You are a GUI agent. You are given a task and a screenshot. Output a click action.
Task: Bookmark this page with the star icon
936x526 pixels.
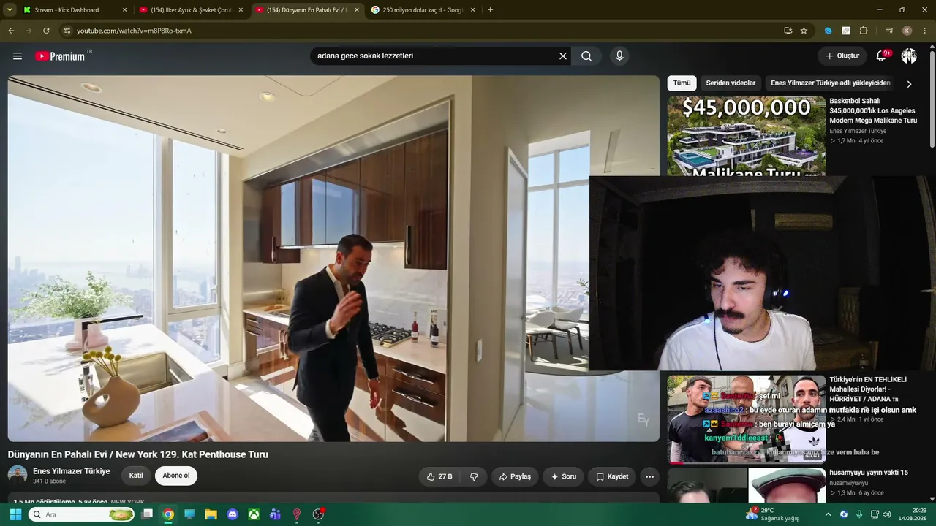(804, 31)
